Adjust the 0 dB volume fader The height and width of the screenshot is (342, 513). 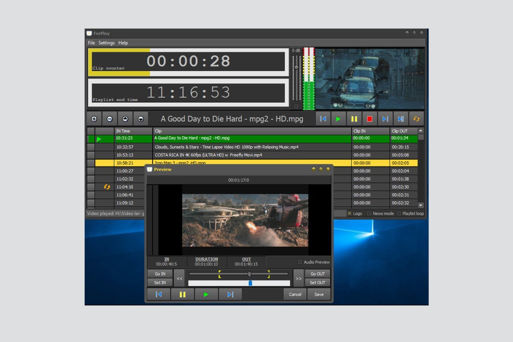tap(297, 68)
